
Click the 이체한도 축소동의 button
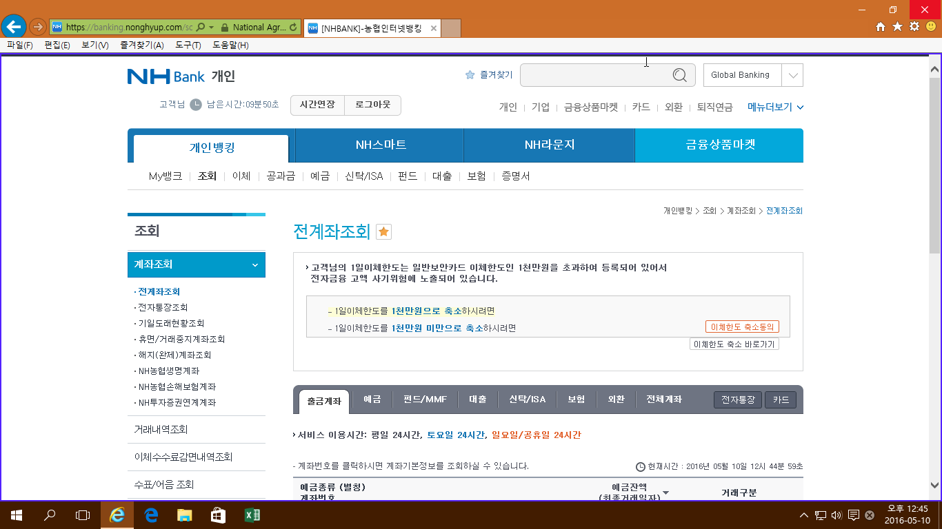742,327
